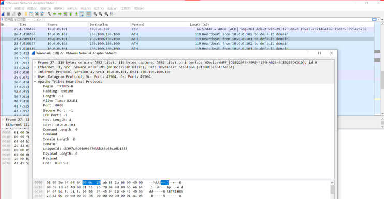Close the current capture file
Image resolution: width=384 pixels, height=199 pixels.
37,14
